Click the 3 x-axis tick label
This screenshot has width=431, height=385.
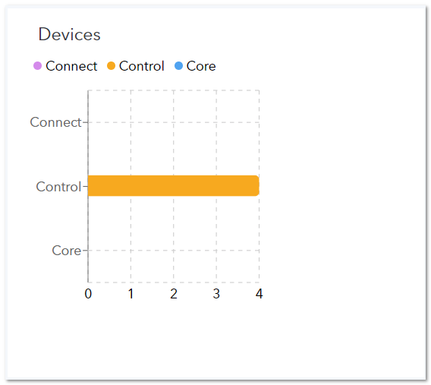pyautogui.click(x=216, y=294)
